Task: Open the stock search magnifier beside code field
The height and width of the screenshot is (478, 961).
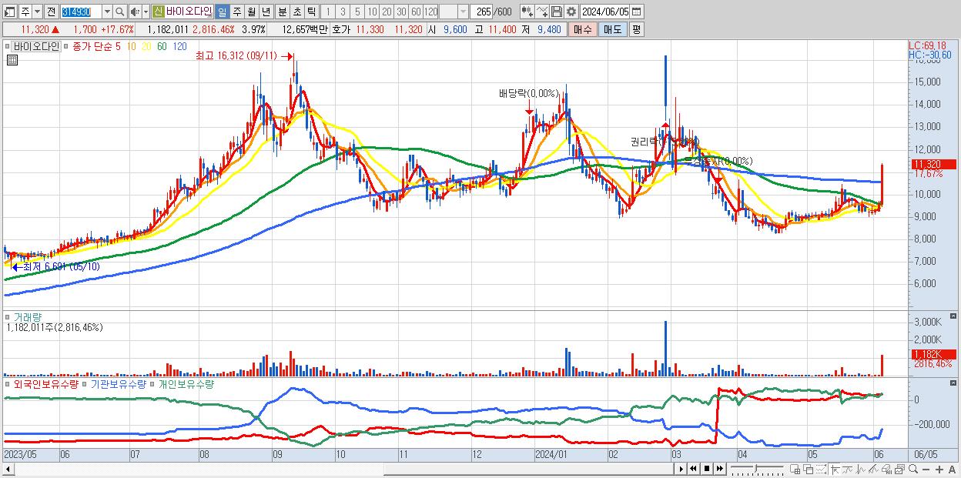Action: point(119,12)
